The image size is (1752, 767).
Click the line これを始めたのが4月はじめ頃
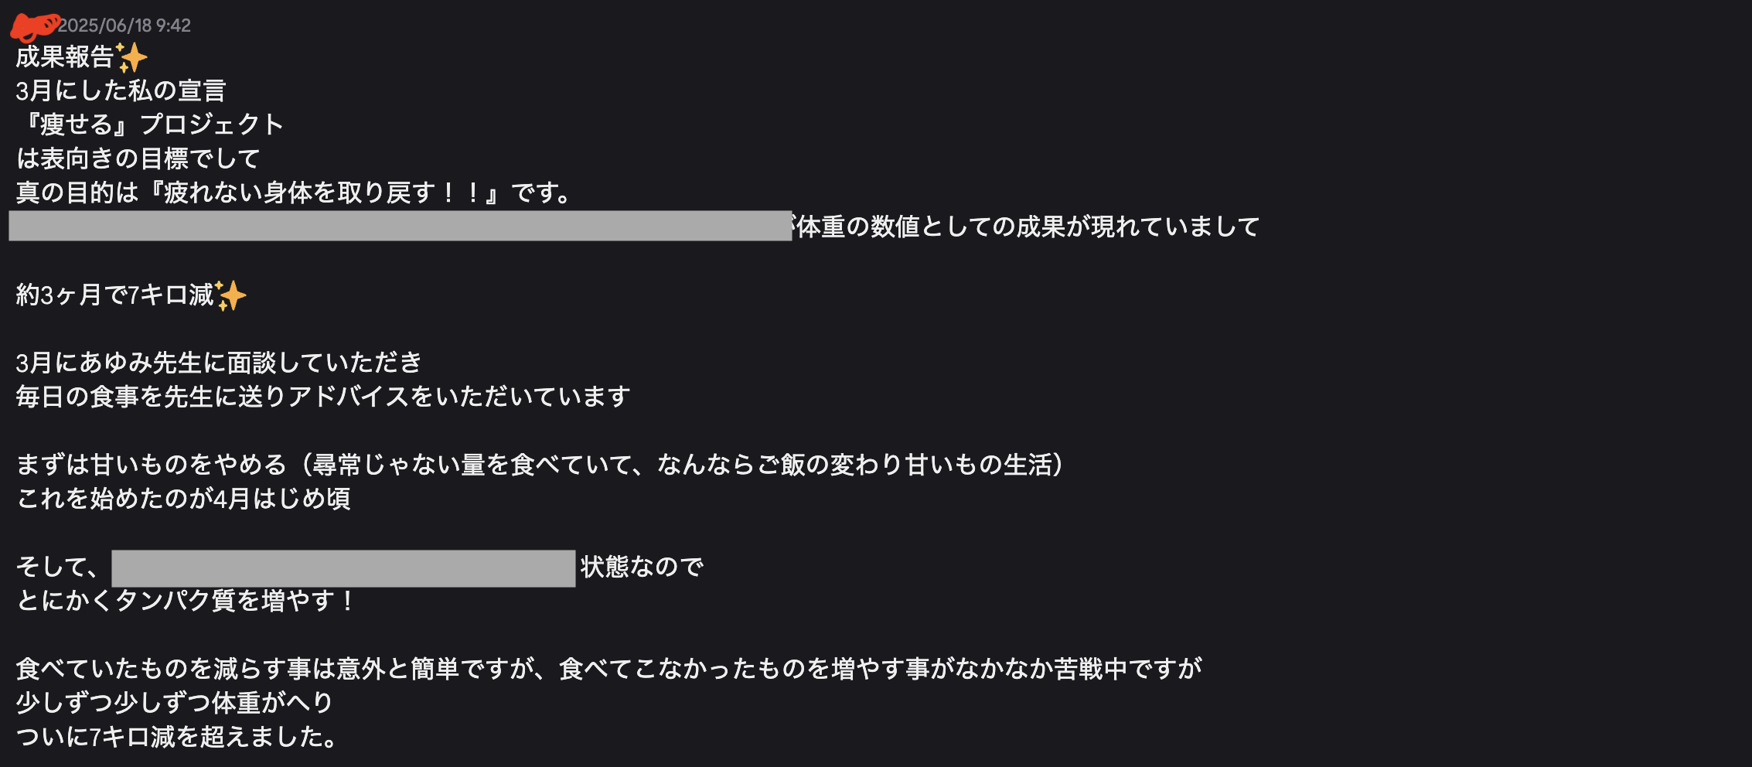coord(183,499)
